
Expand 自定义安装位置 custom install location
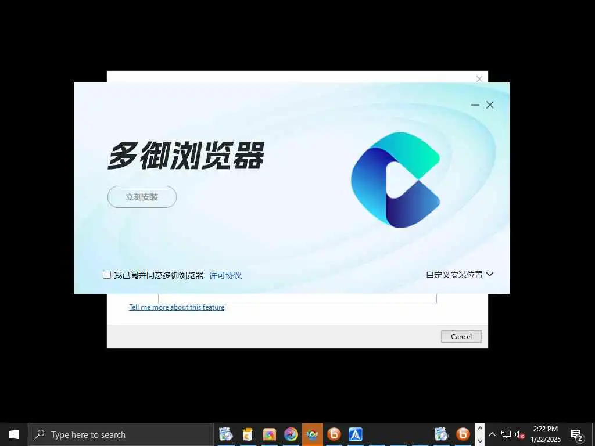460,275
